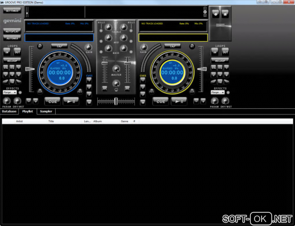Sort playlist by Artist column
Viewport: 295px width, 226px height.
pos(31,121)
